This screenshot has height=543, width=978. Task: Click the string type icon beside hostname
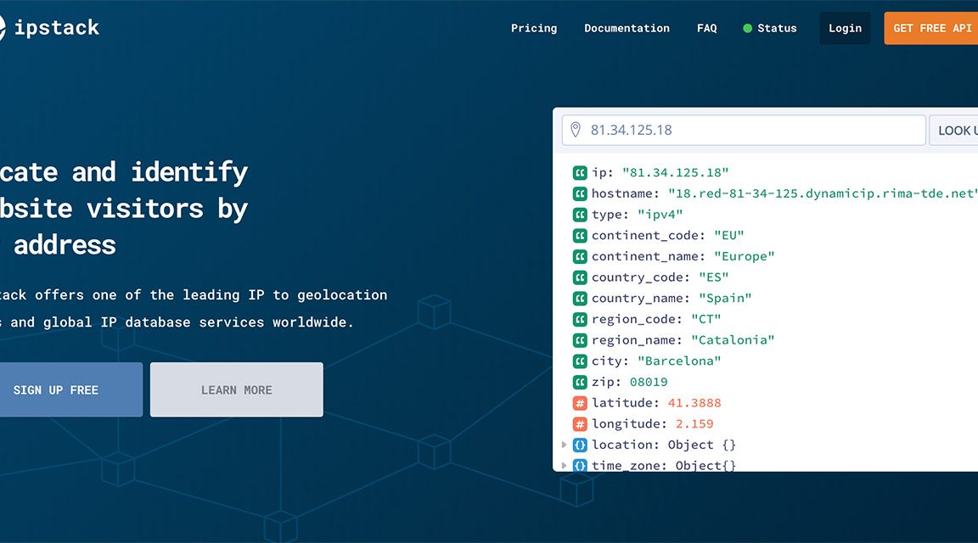(x=580, y=193)
